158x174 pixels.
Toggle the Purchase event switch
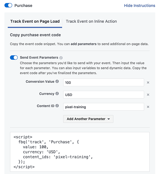click(x=8, y=5)
